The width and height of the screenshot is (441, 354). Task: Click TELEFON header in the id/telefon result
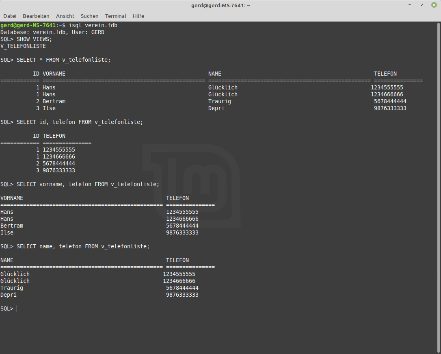pos(54,136)
